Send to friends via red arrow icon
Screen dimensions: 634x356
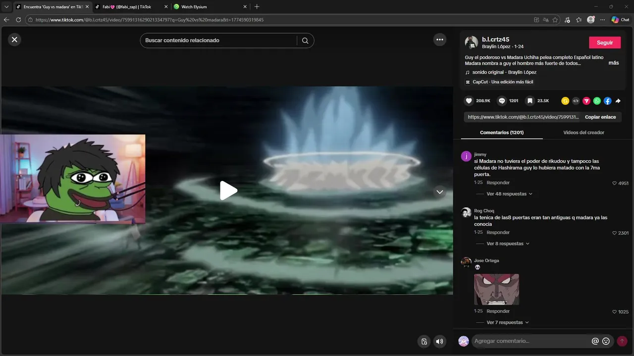tap(586, 101)
